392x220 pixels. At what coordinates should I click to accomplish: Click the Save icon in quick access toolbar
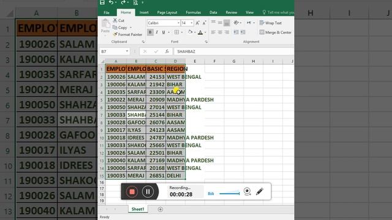[102, 2]
